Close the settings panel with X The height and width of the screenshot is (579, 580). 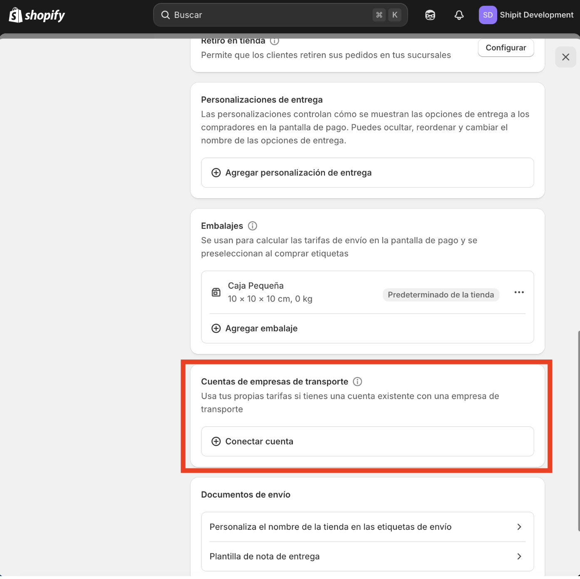point(565,57)
